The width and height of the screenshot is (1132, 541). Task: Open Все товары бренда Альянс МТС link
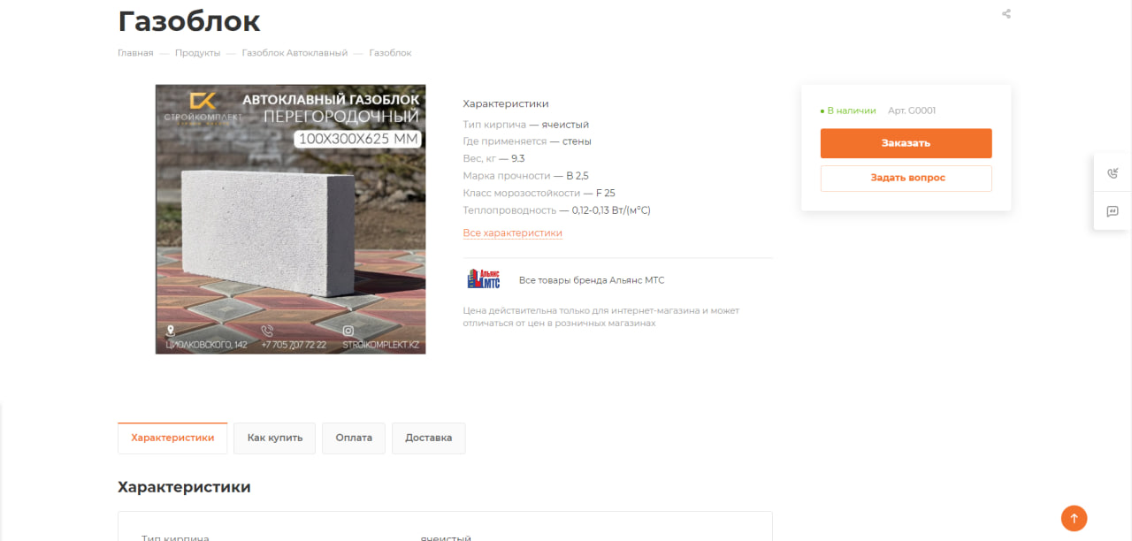(x=592, y=280)
